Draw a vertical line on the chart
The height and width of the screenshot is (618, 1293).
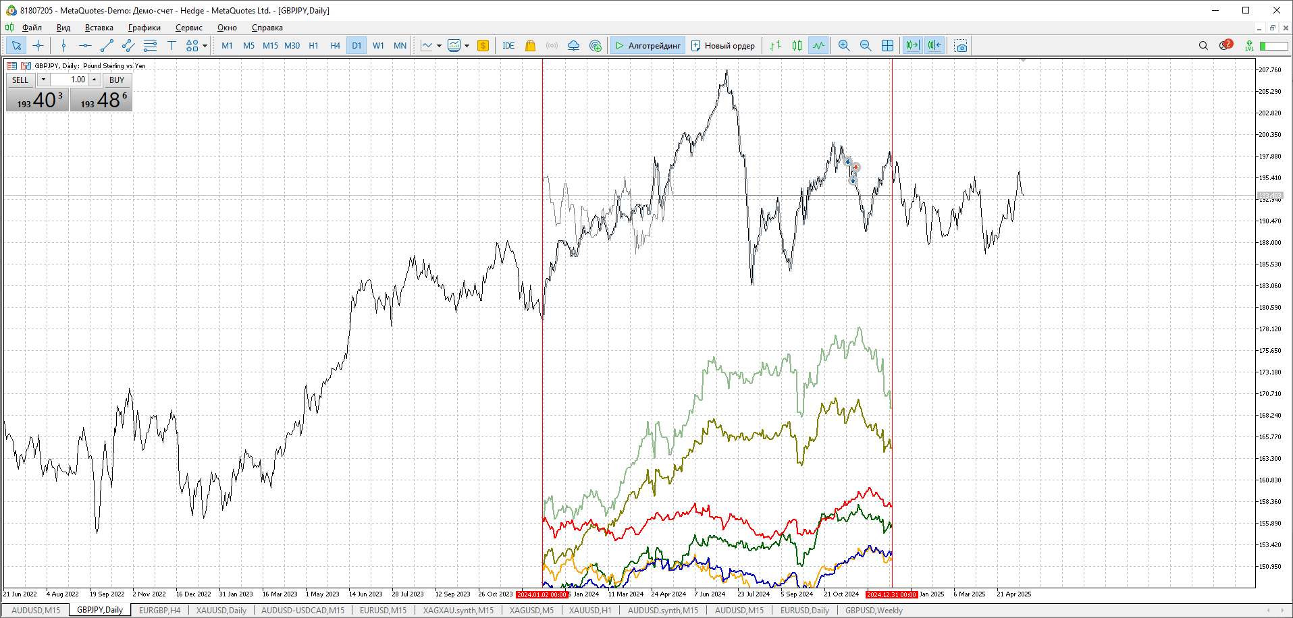coord(64,46)
